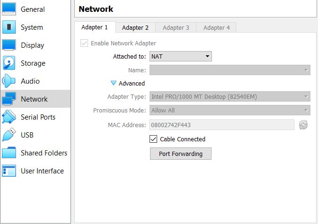Viewport: 318px width, 224px height.
Task: Open the Name dropdown
Action: (230, 70)
